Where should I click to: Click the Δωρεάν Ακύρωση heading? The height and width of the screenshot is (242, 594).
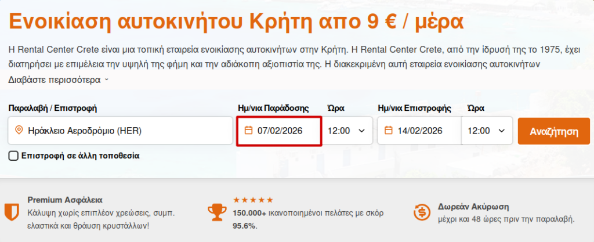466,206
